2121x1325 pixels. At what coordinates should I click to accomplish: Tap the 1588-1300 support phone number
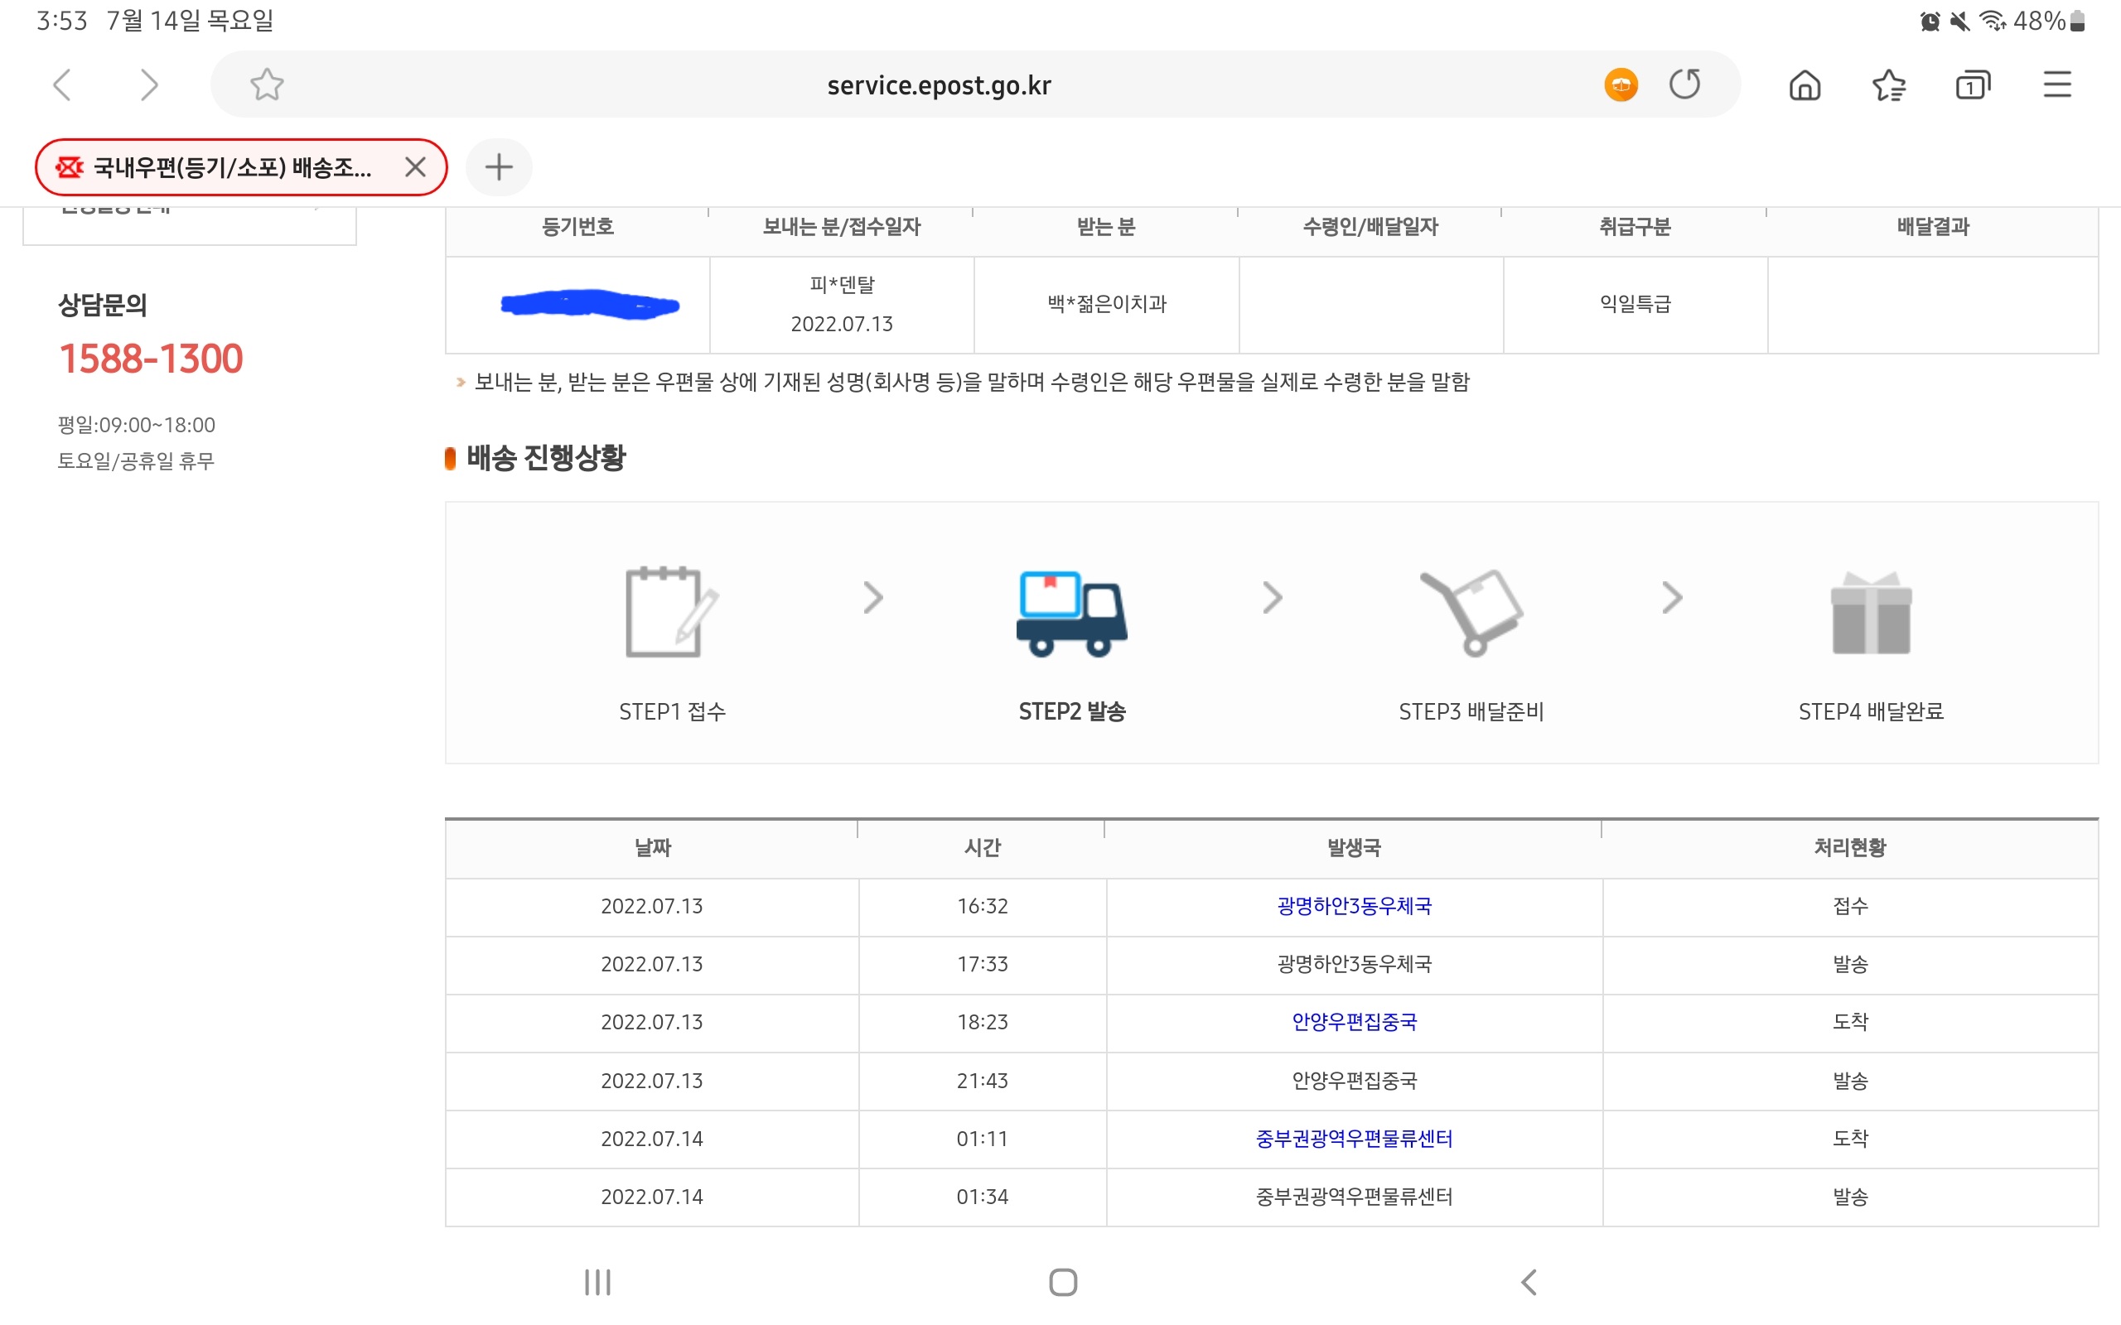[150, 359]
